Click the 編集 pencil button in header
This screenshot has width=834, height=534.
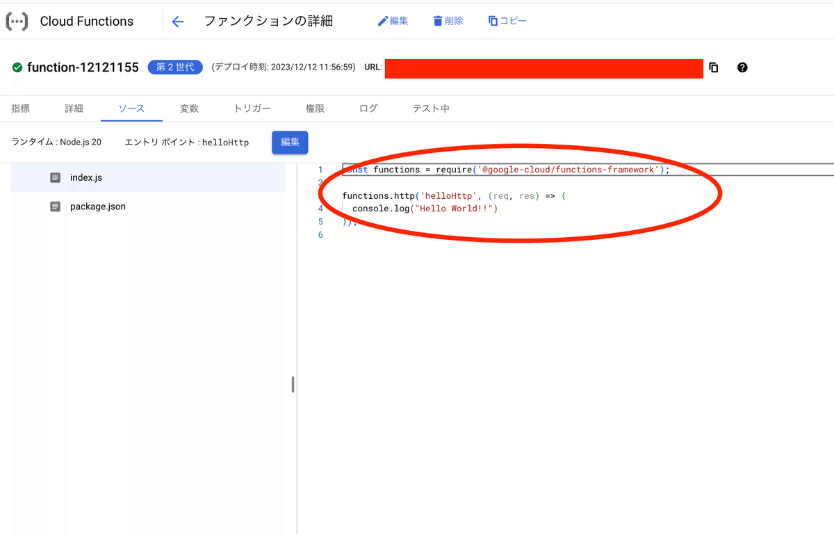coord(393,21)
